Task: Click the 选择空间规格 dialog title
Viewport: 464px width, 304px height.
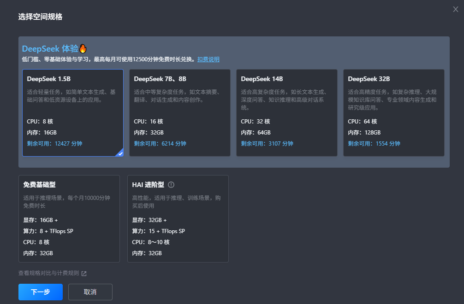Action: coord(40,17)
